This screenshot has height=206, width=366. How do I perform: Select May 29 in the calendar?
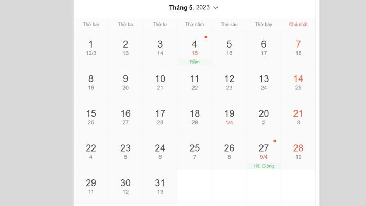coord(91,187)
